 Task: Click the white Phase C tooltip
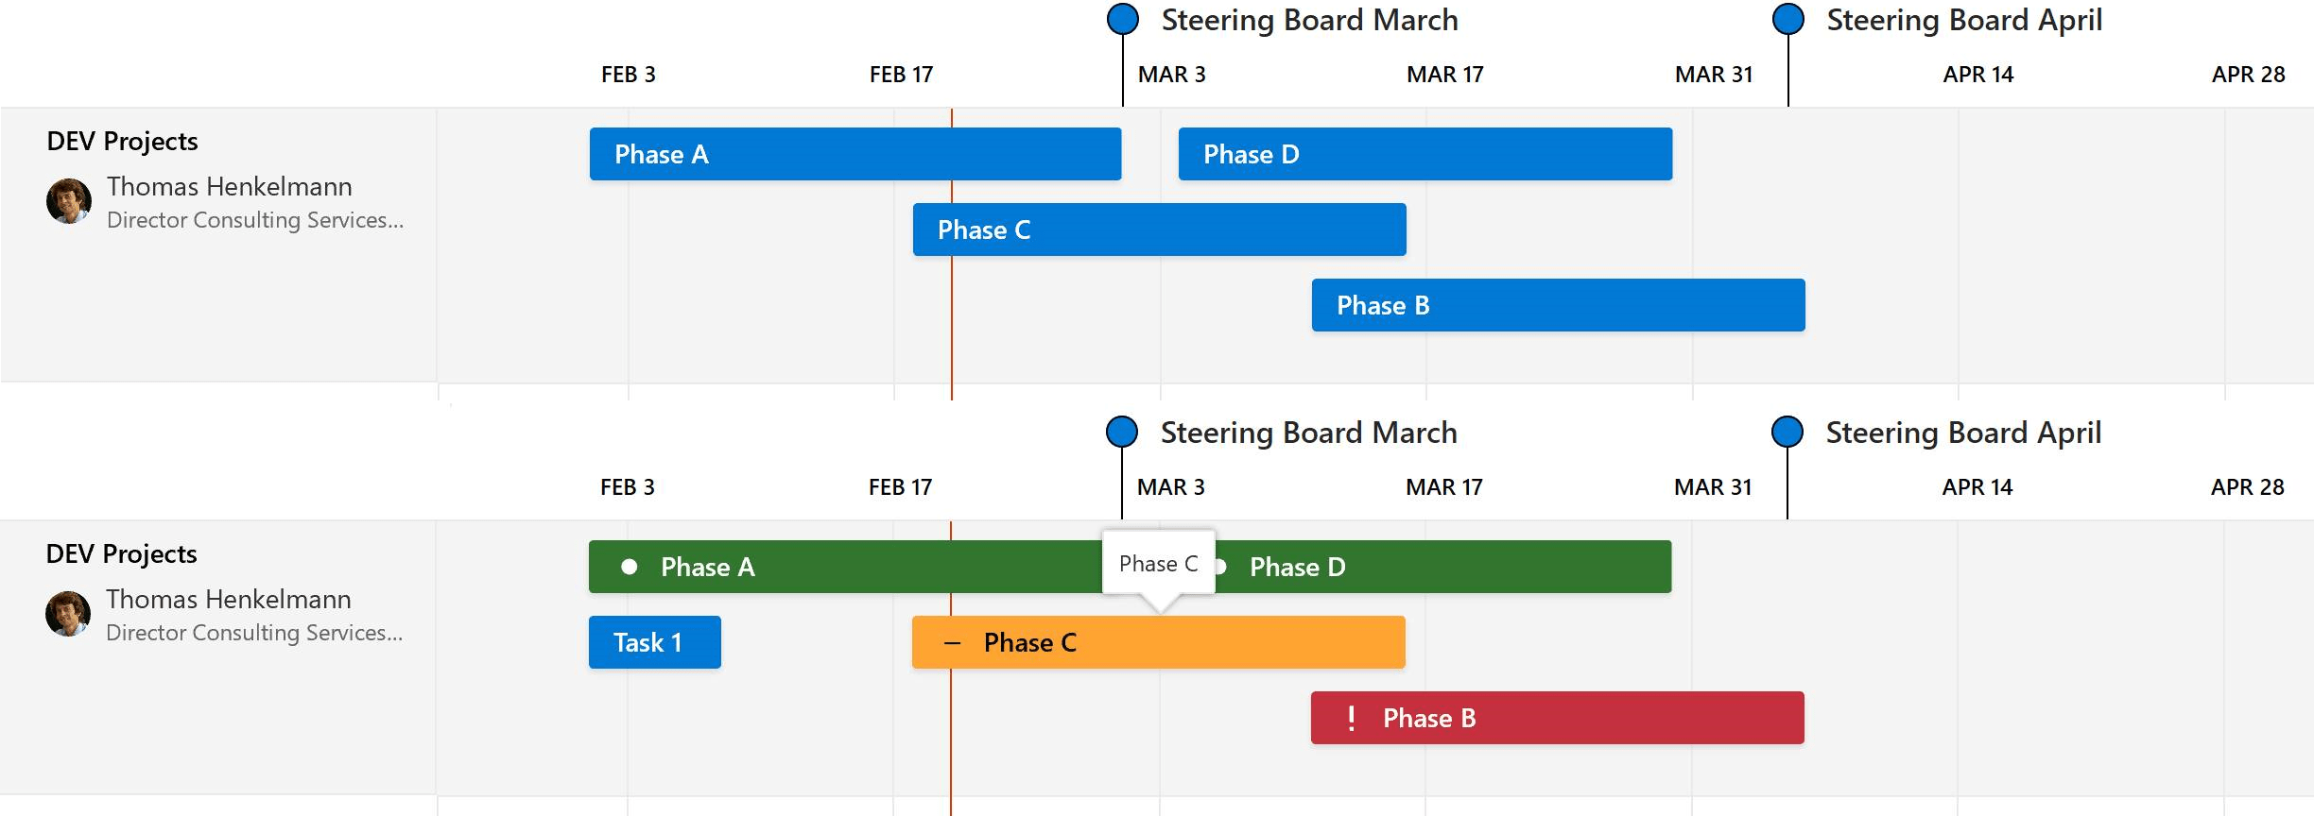(x=1158, y=564)
